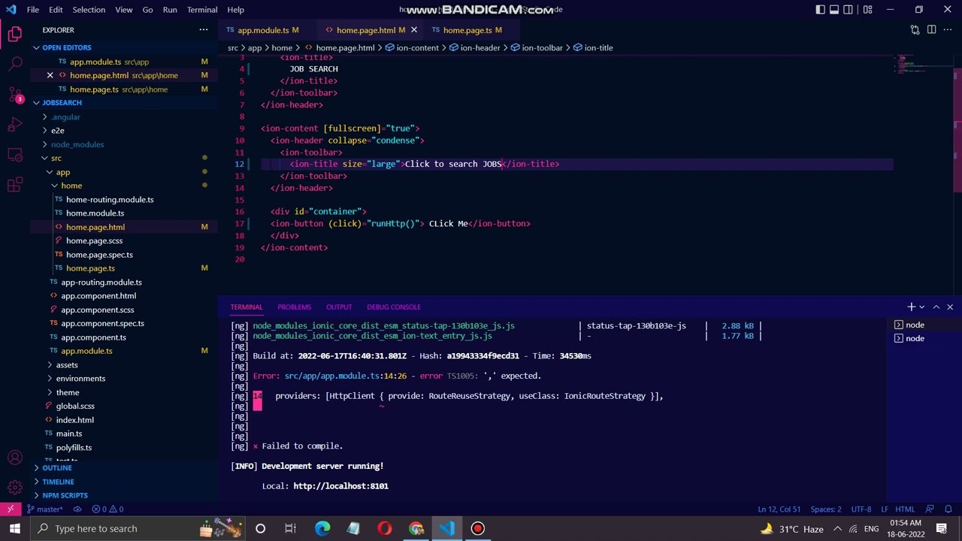Click the errors and warnings counter

(107, 509)
